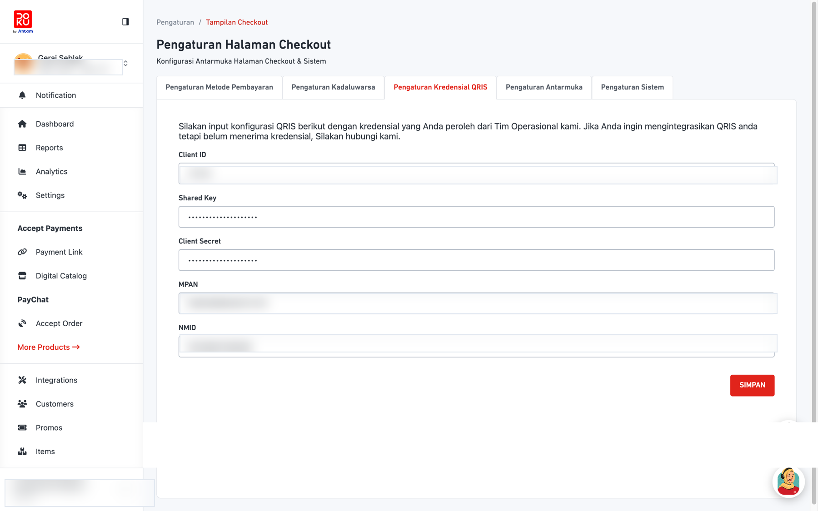Screen dimensions: 818x511
Task: Expand the Gerai Seblak account switcher
Action: tap(125, 64)
